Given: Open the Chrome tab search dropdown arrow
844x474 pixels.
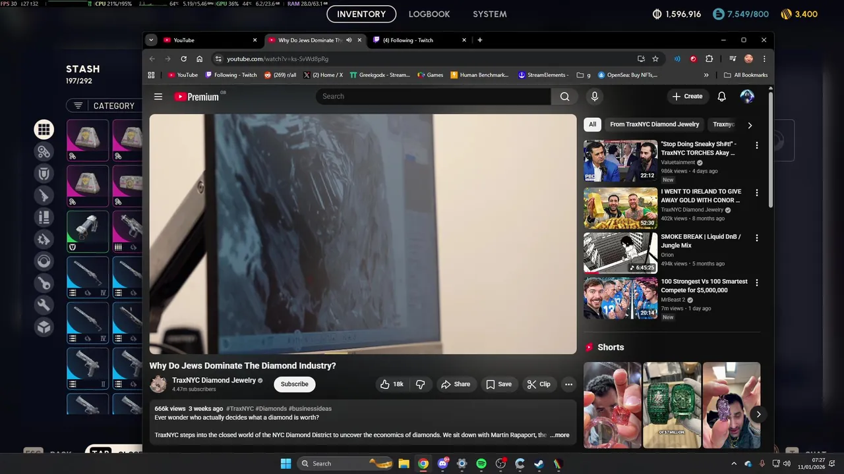Looking at the screenshot, I should pyautogui.click(x=151, y=40).
